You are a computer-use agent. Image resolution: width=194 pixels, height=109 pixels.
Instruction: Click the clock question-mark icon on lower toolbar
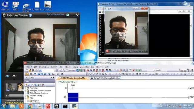[58, 74]
